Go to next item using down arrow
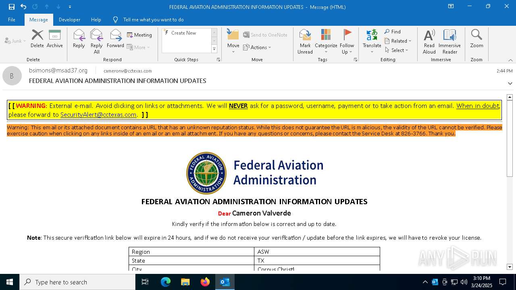The height and width of the screenshot is (290, 516). click(58, 7)
